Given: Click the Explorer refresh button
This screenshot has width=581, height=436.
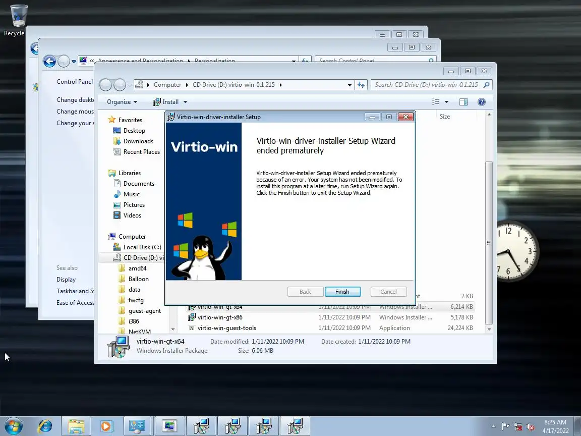Looking at the screenshot, I should 361,85.
